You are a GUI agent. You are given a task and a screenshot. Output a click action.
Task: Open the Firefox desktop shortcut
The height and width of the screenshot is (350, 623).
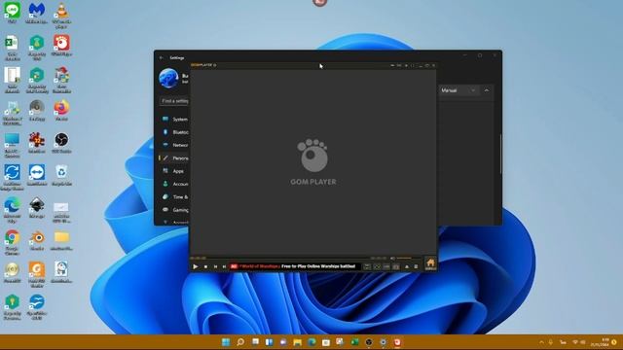(61, 110)
